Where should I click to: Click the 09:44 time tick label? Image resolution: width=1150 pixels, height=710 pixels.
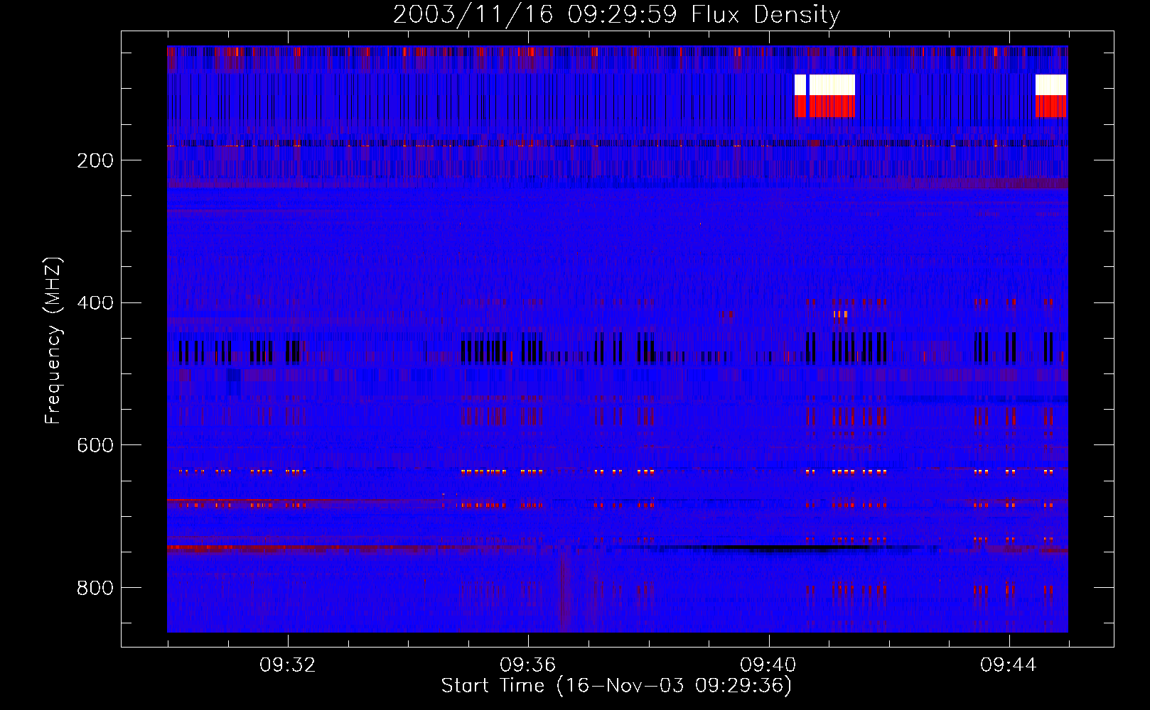[1009, 665]
